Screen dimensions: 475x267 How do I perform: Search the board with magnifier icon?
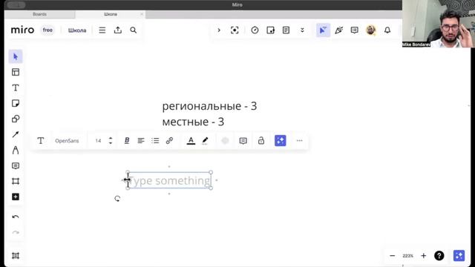(x=134, y=30)
